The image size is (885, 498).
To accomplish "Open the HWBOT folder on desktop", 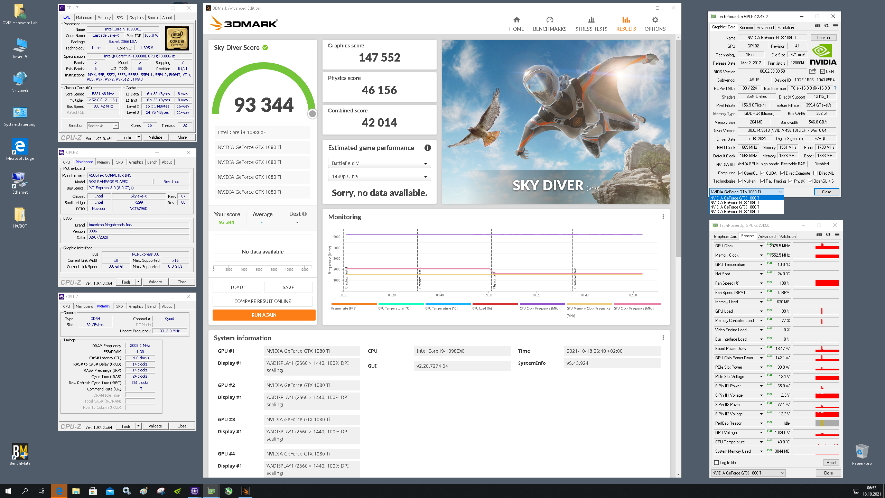I will coord(20,217).
